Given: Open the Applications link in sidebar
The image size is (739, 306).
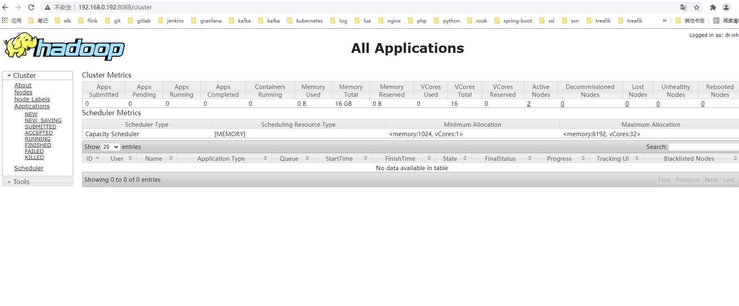Looking at the screenshot, I should tap(32, 106).
